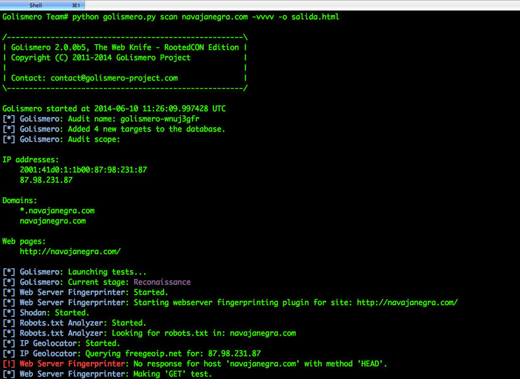This screenshot has width=520, height=379.
Task: Click the contact@golismero-project.com email text
Action: [x=114, y=78]
